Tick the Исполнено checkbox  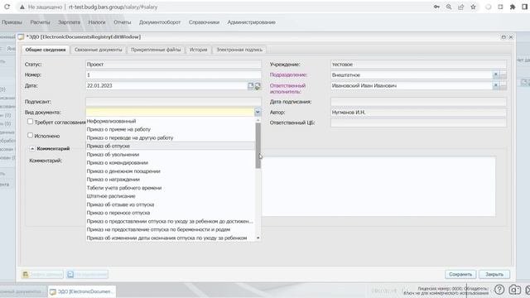pos(30,136)
